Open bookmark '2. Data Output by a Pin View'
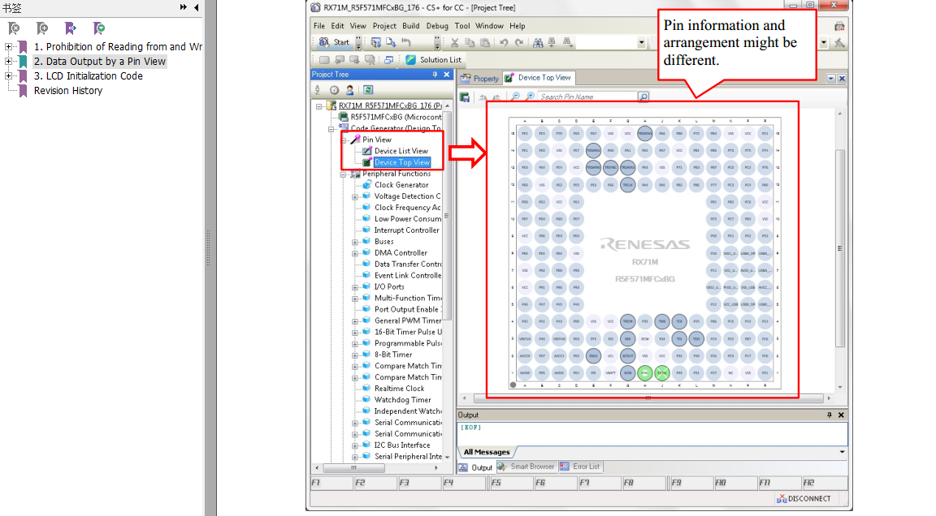 tap(100, 62)
